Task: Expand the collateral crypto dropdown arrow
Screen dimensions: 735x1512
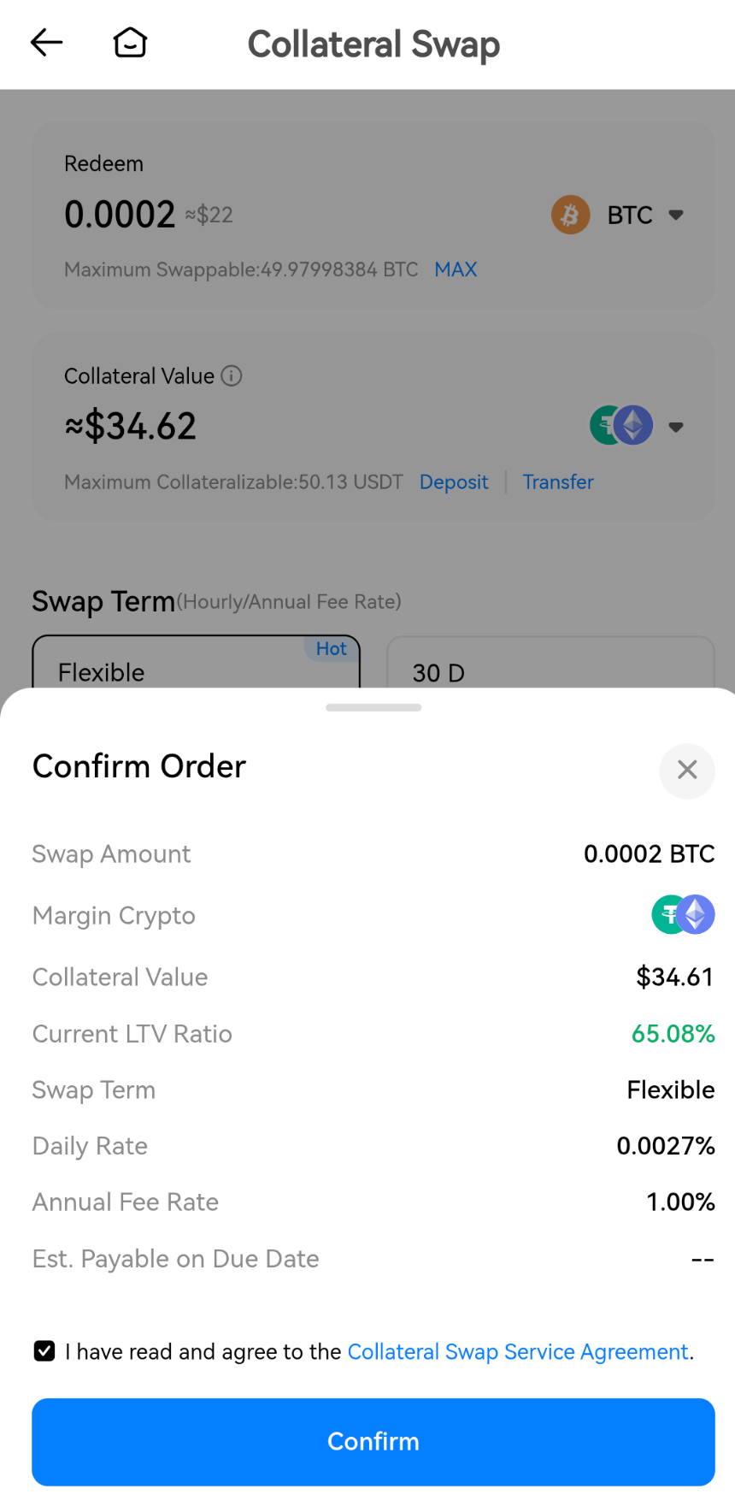Action: pos(676,427)
